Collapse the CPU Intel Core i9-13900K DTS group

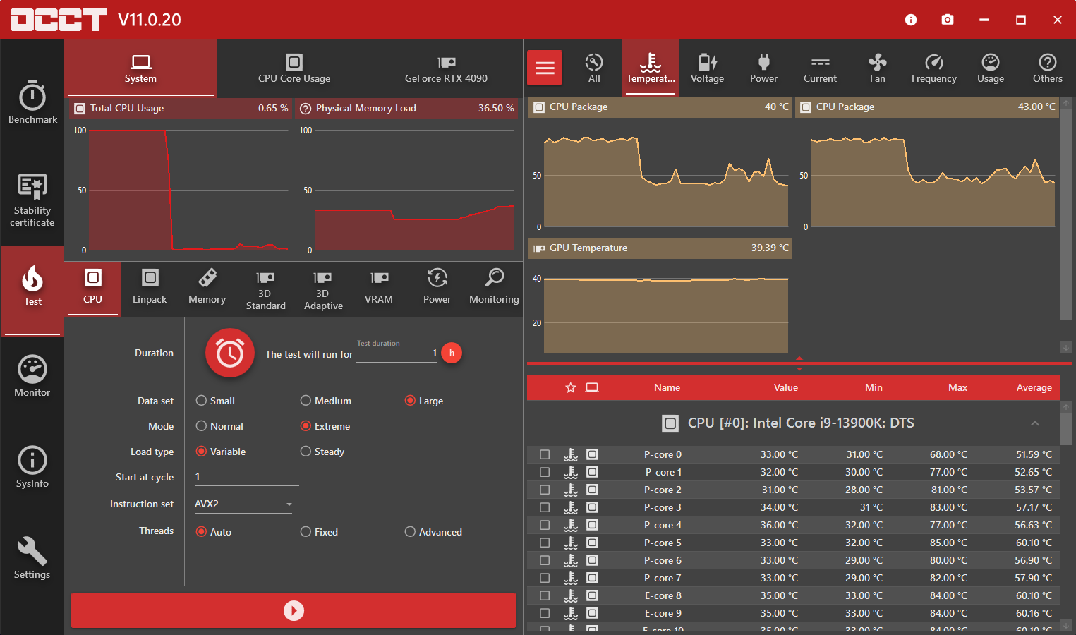[1034, 423]
